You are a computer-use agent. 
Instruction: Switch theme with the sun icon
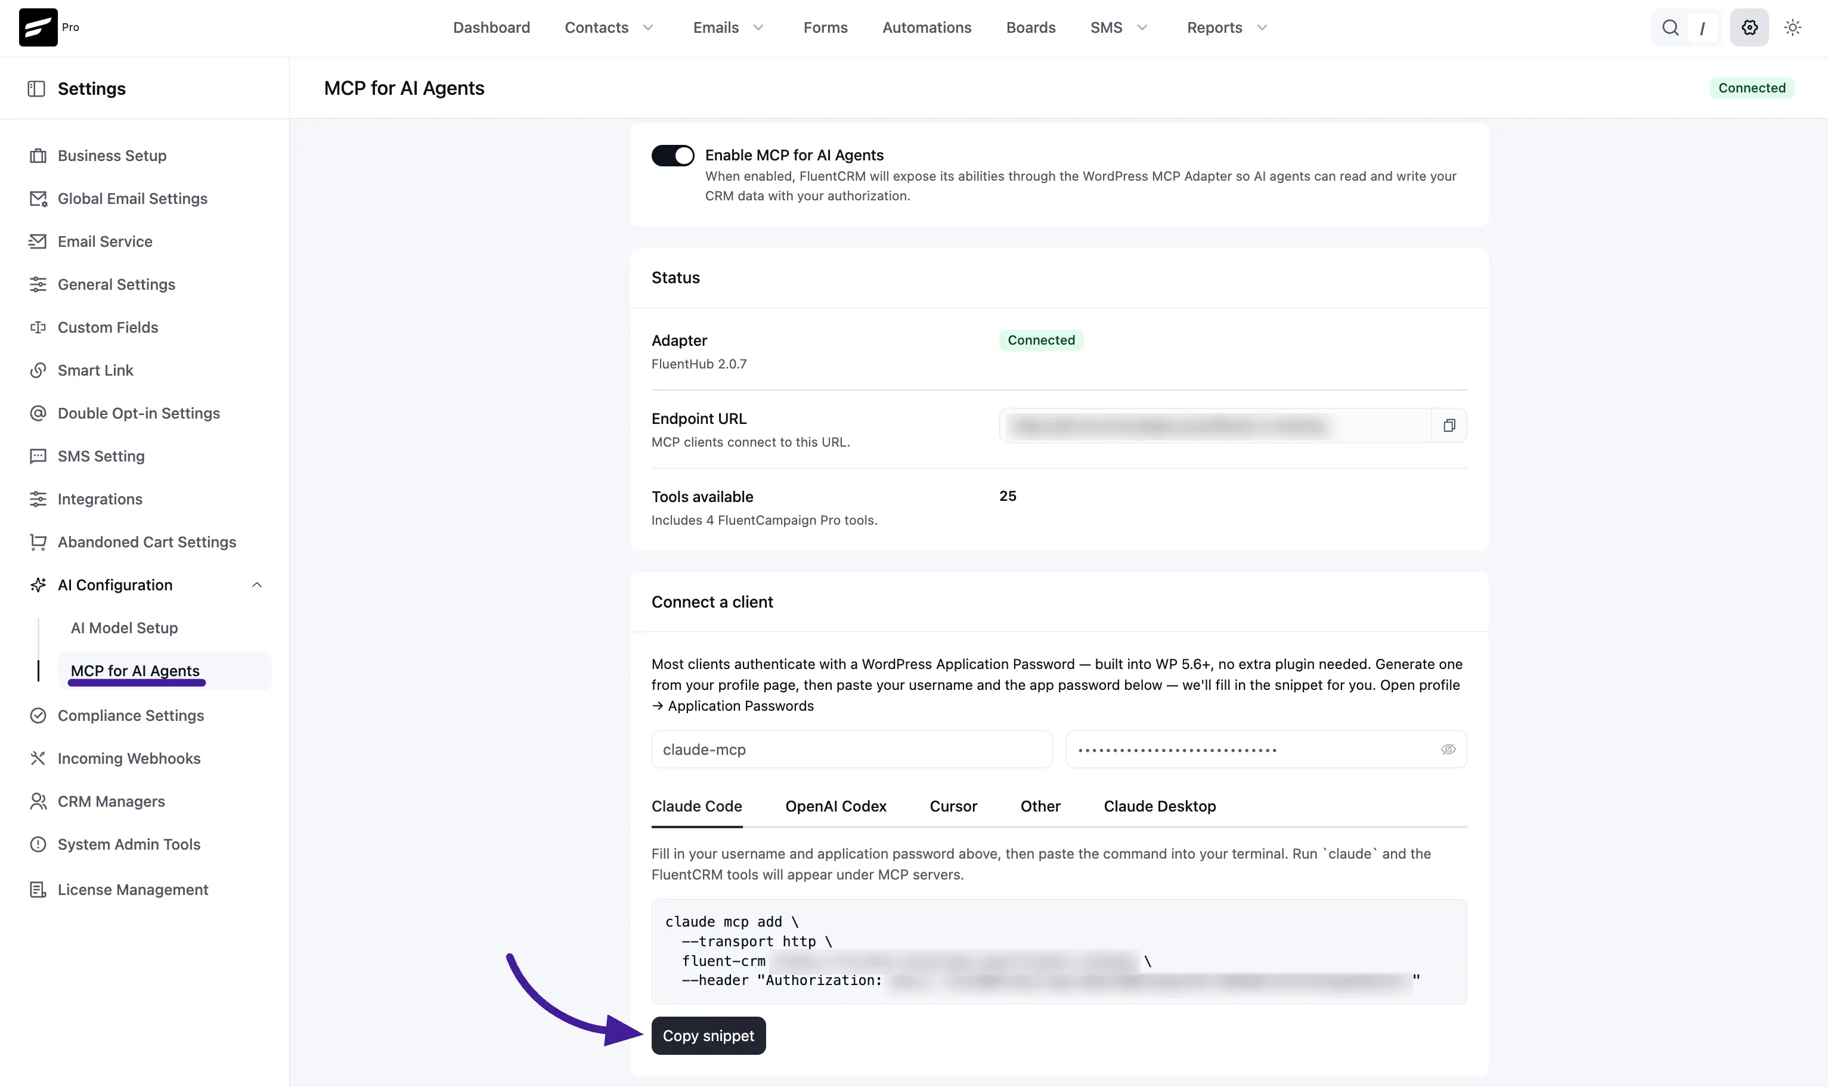click(x=1793, y=28)
